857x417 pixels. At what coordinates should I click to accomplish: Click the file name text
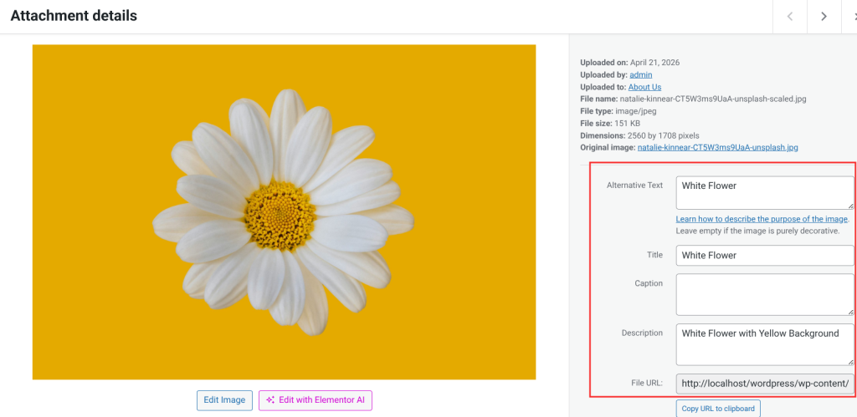coord(693,99)
